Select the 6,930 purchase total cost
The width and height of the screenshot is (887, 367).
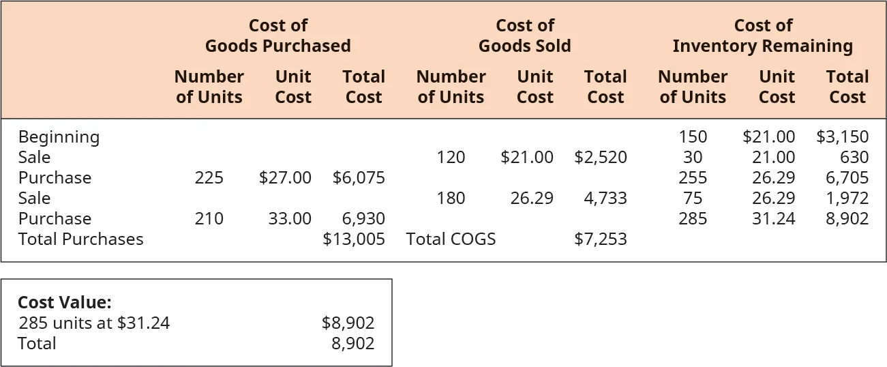363,219
